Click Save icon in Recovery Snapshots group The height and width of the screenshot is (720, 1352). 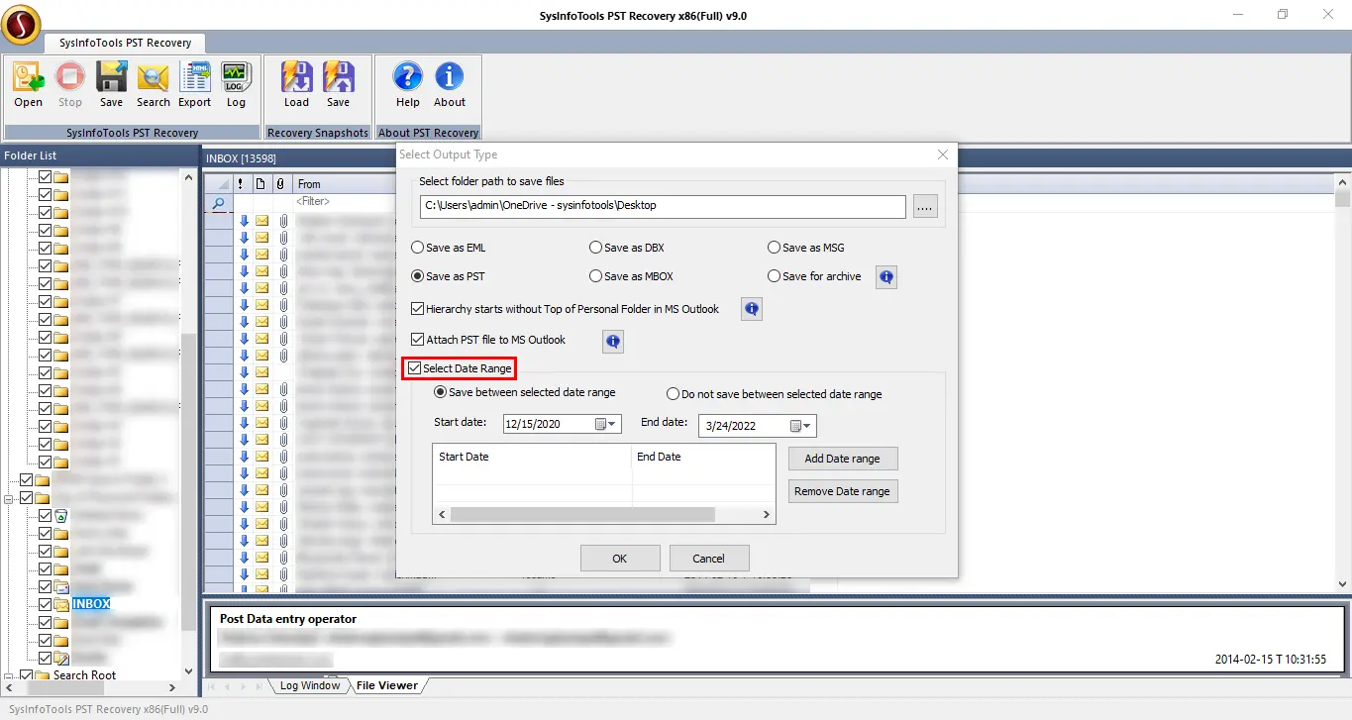pos(339,85)
